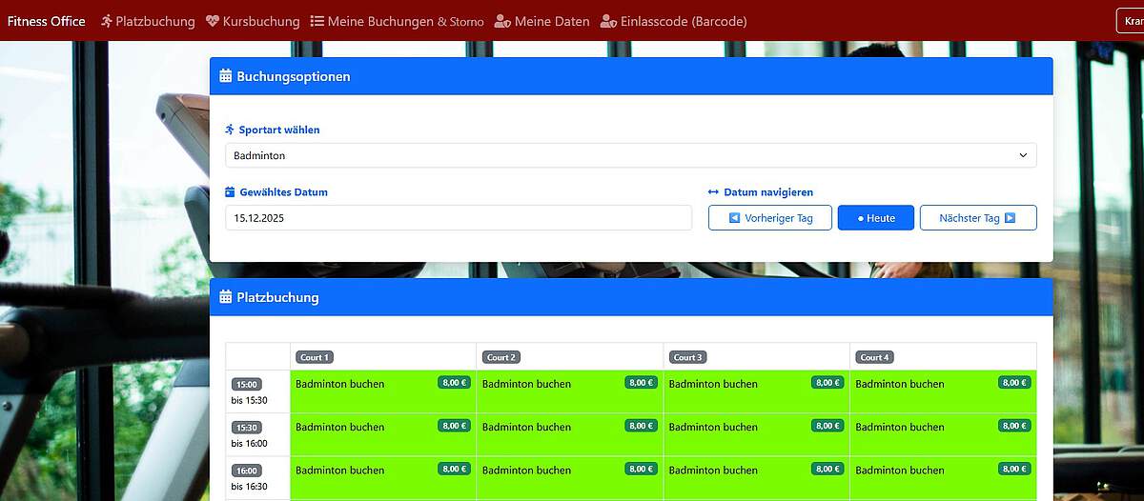
Task: Click the user icon beside Einlasscode (Barcode)
Action: [608, 21]
